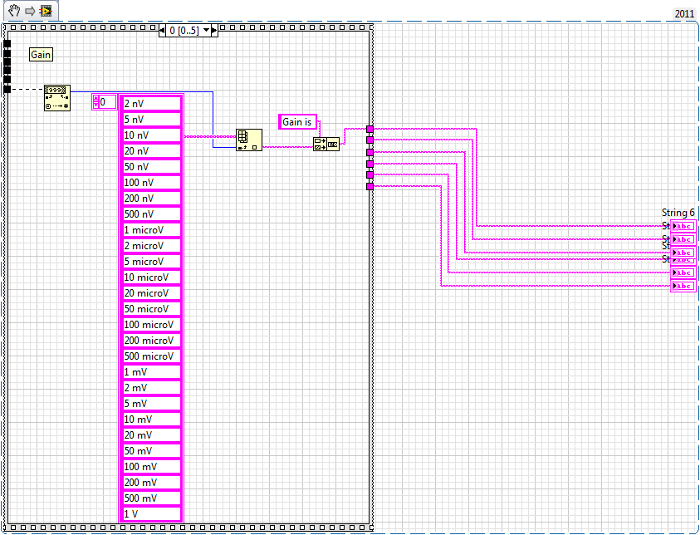Click the 'Gain' label
700x535 pixels.
(41, 54)
